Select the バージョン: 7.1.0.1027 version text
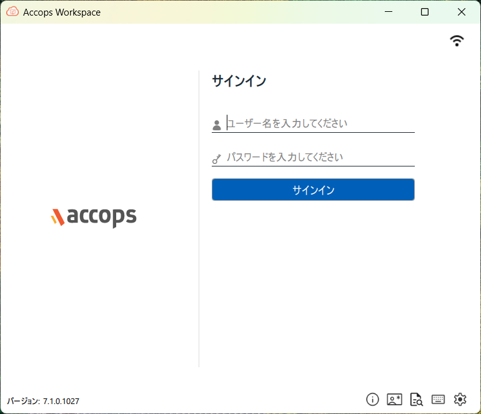The image size is (481, 414). point(43,401)
